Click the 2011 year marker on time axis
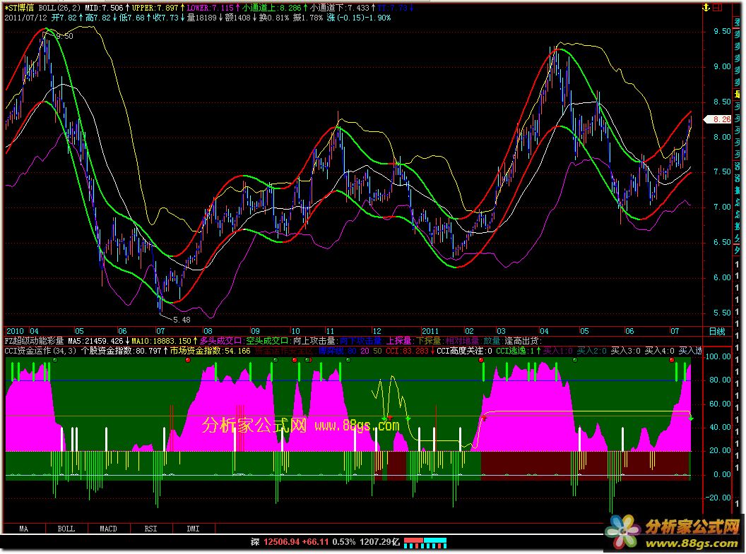 [x=430, y=331]
